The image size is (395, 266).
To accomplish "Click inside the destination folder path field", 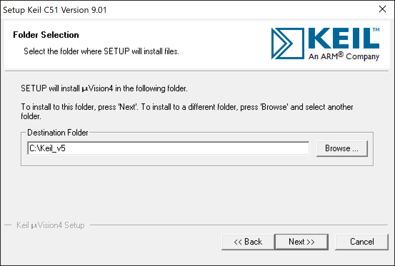I will [x=168, y=148].
